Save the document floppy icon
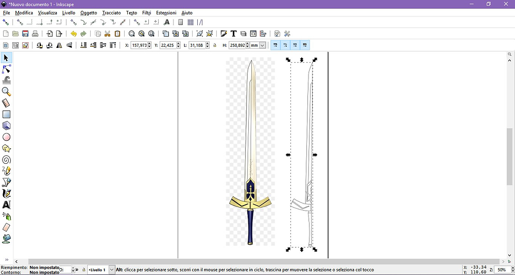Screen dimensions: 515x275 click(25, 33)
